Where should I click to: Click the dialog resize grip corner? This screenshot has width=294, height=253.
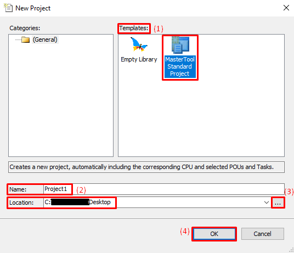click(x=291, y=250)
